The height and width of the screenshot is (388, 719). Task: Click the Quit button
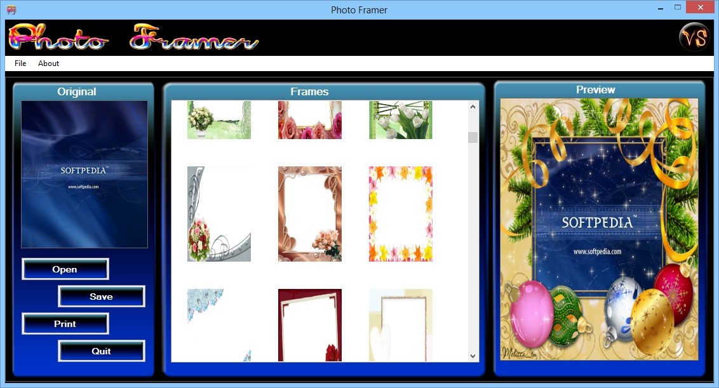102,351
